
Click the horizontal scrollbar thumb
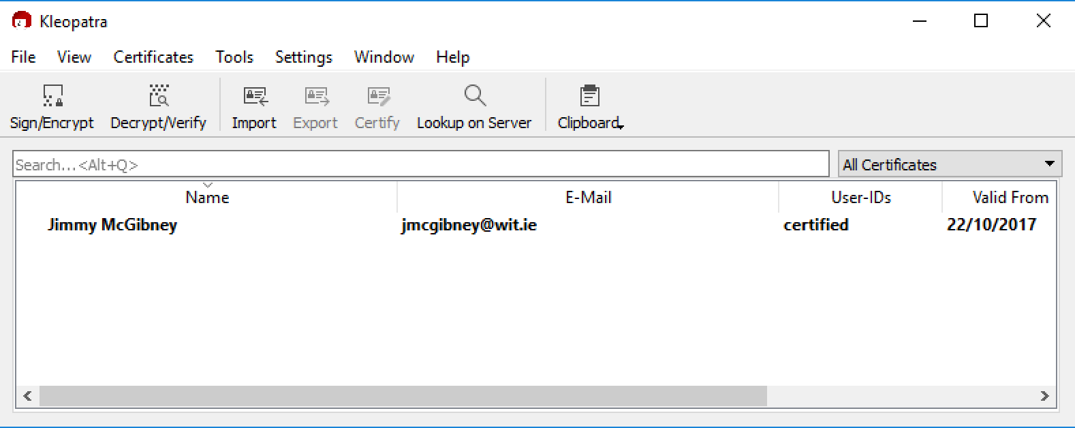point(403,396)
